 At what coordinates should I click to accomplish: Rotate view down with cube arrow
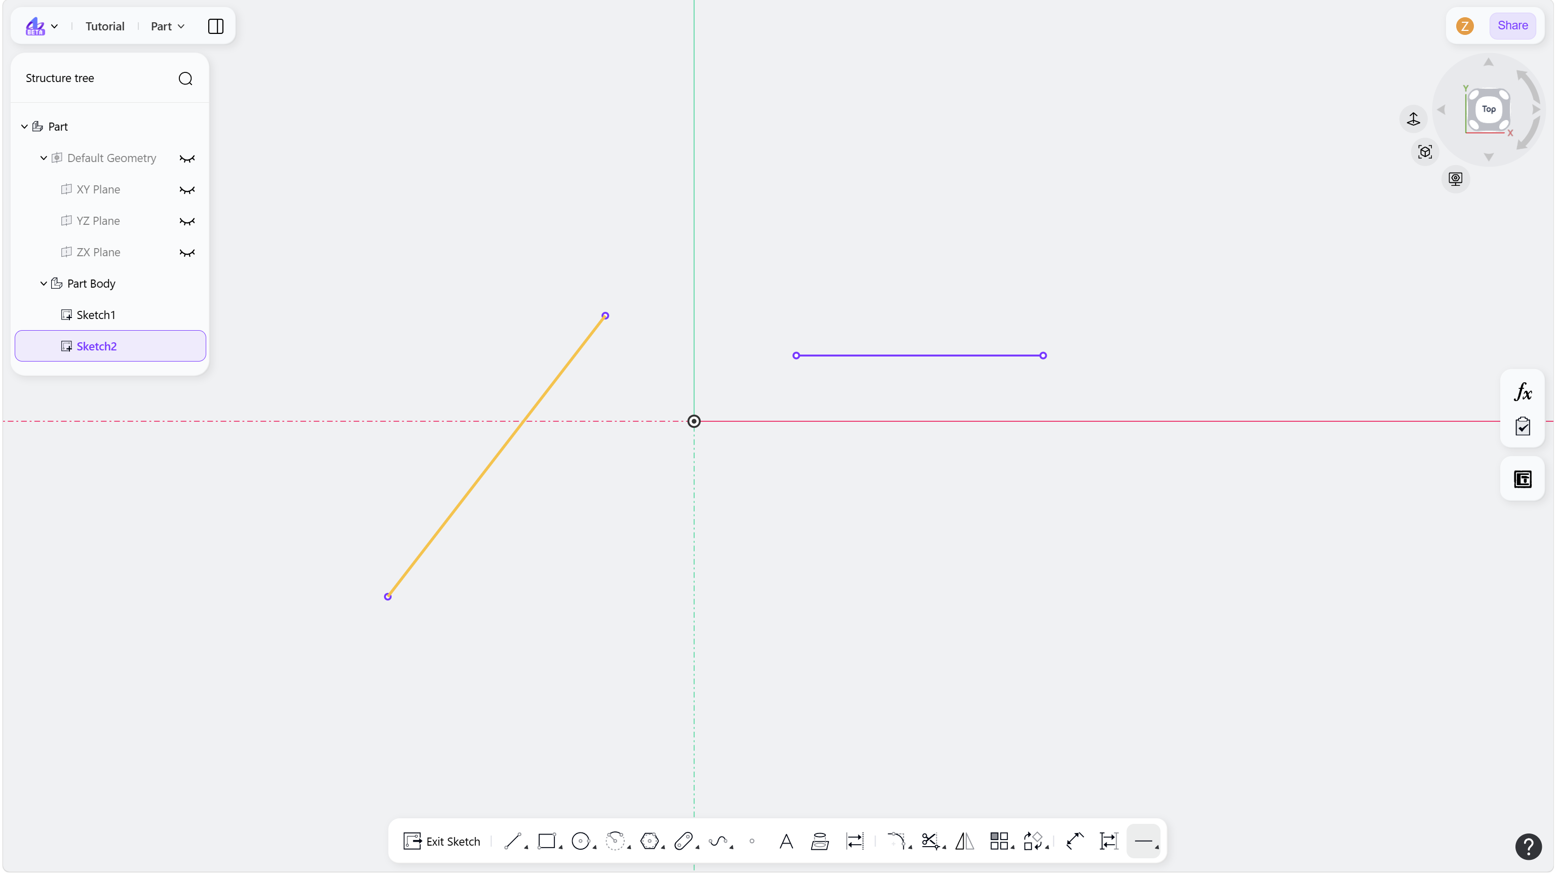(x=1488, y=157)
